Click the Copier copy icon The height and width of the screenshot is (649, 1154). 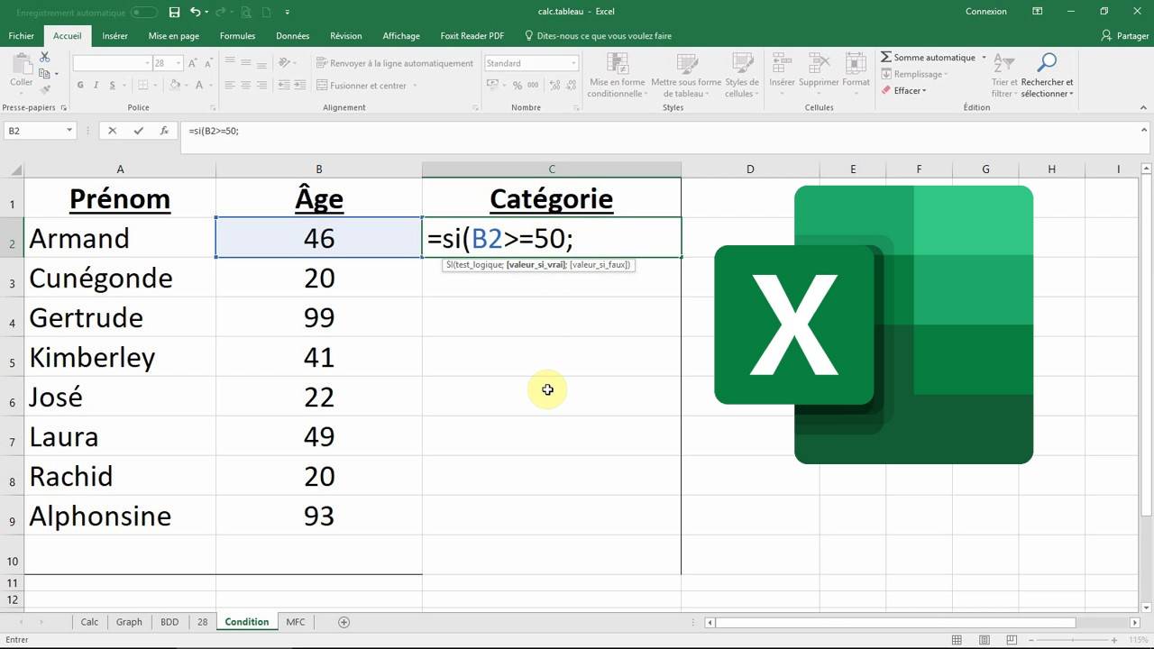pos(44,74)
